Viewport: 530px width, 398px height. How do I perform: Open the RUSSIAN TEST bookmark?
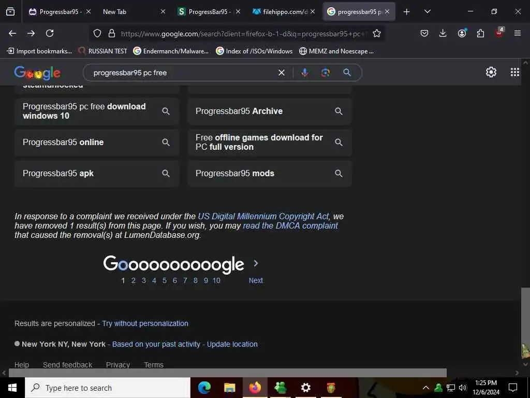click(102, 51)
